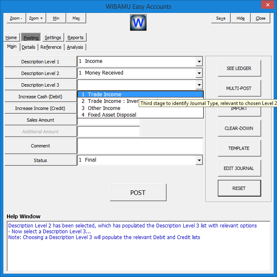Click the blue W logo icon
This screenshot has width=277, height=277.
pos(138,22)
